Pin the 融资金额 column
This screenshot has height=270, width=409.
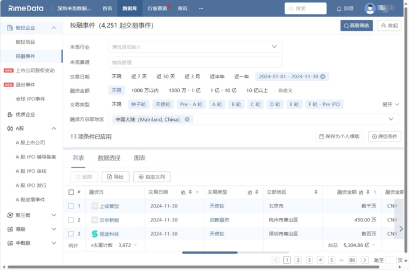tap(368, 192)
